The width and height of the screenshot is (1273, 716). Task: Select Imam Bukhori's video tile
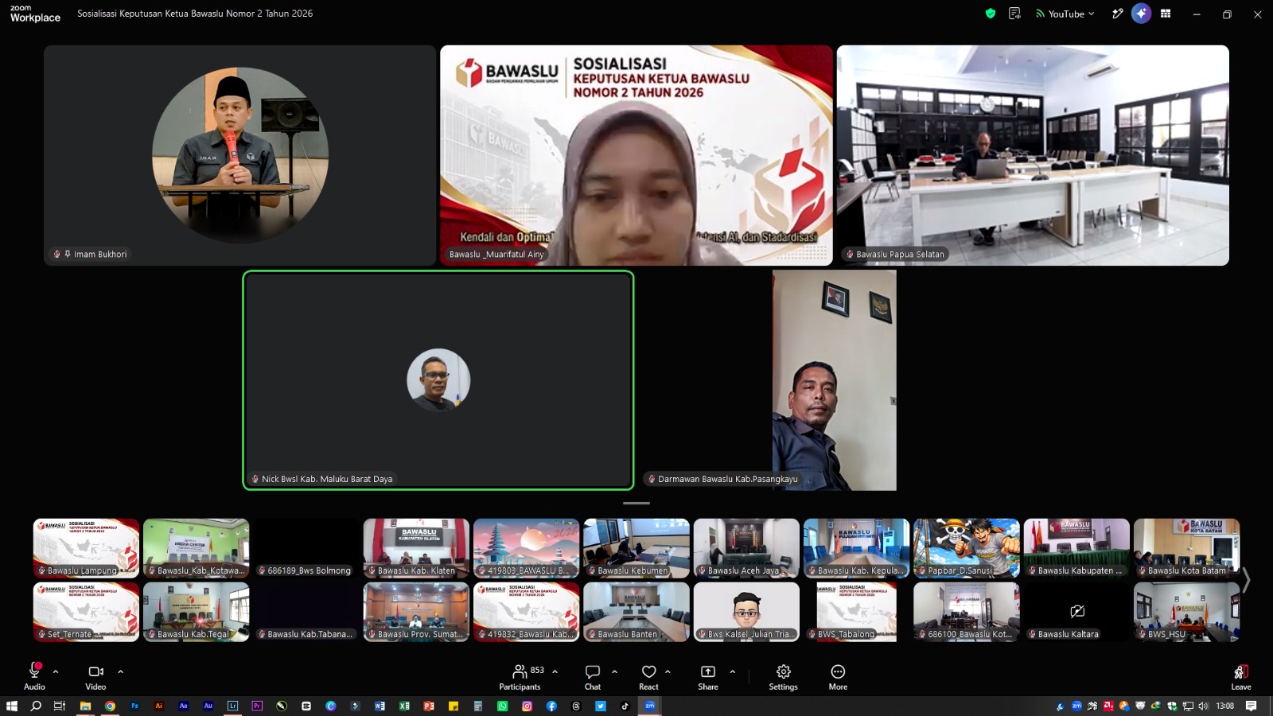tap(240, 155)
